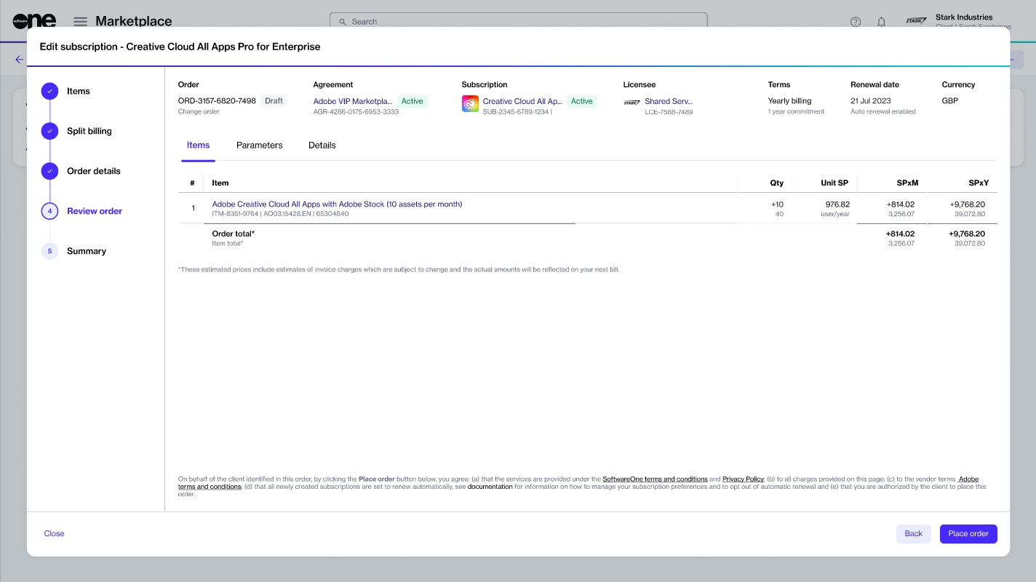Click the SPxM column header
Viewport: 1036px width, 582px height.
[907, 183]
